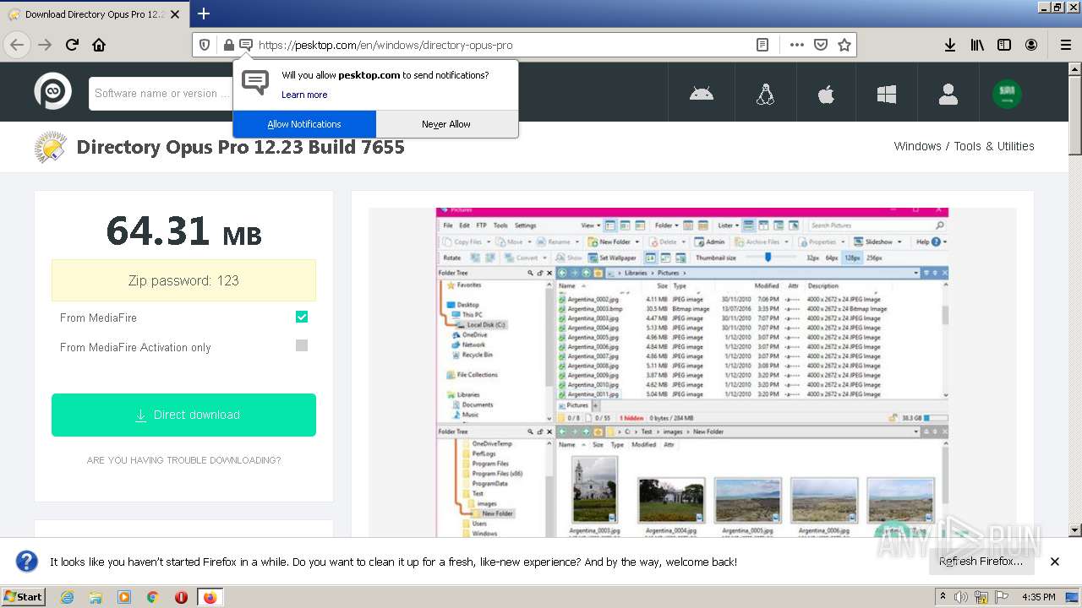This screenshot has width=1082, height=608.
Task: Switch language via the green flag icon
Action: click(x=1007, y=94)
